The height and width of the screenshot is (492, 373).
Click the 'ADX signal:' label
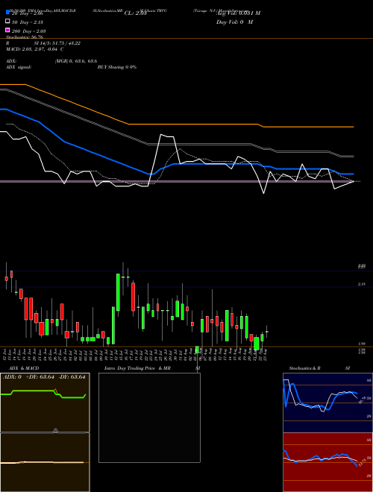pyautogui.click(x=19, y=67)
